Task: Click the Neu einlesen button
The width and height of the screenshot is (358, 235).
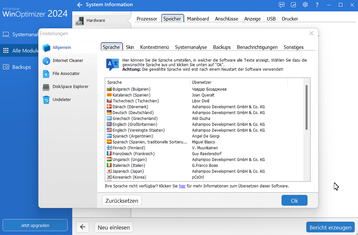Action: point(114,227)
